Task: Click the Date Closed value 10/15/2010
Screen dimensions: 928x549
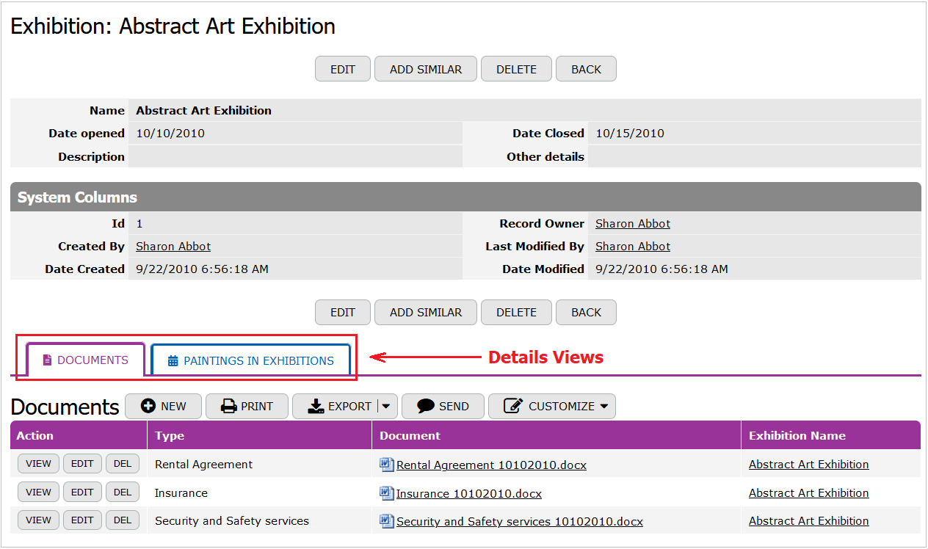Action: click(x=630, y=134)
